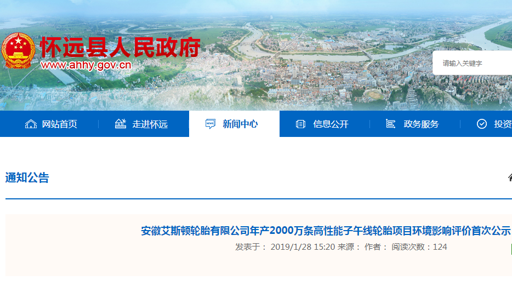The width and height of the screenshot is (512, 281).
Task: Click the national emblem logo
Action: click(x=18, y=50)
